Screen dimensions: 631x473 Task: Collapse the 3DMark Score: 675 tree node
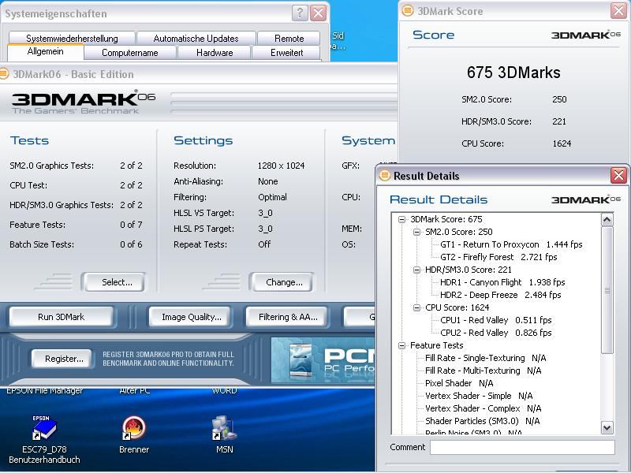(401, 219)
